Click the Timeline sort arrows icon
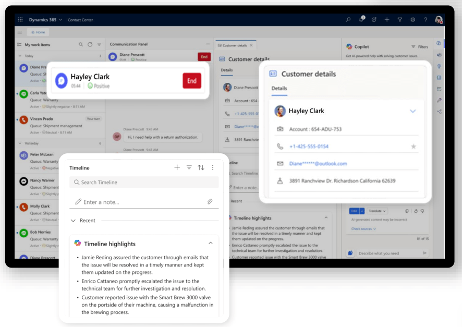The height and width of the screenshot is (327, 462). (x=201, y=167)
